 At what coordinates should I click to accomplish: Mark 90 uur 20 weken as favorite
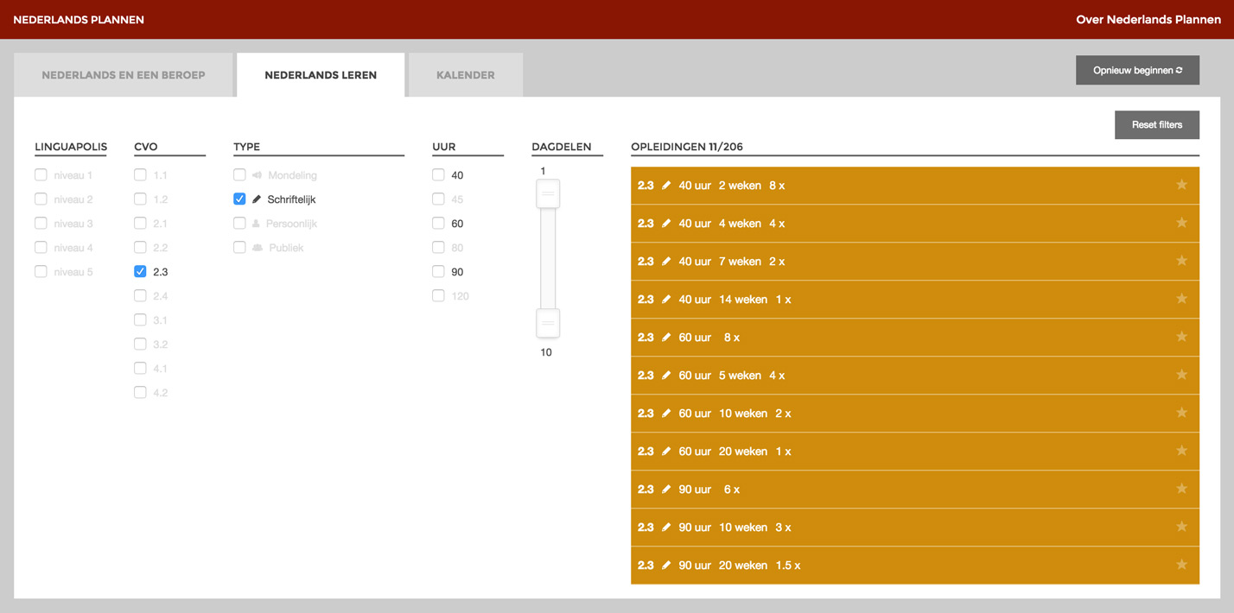tap(1181, 565)
